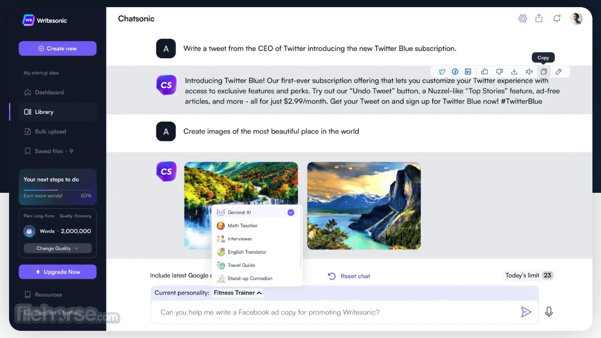Click the CS avatar beside generated images
This screenshot has width=601, height=338.
coord(166,171)
